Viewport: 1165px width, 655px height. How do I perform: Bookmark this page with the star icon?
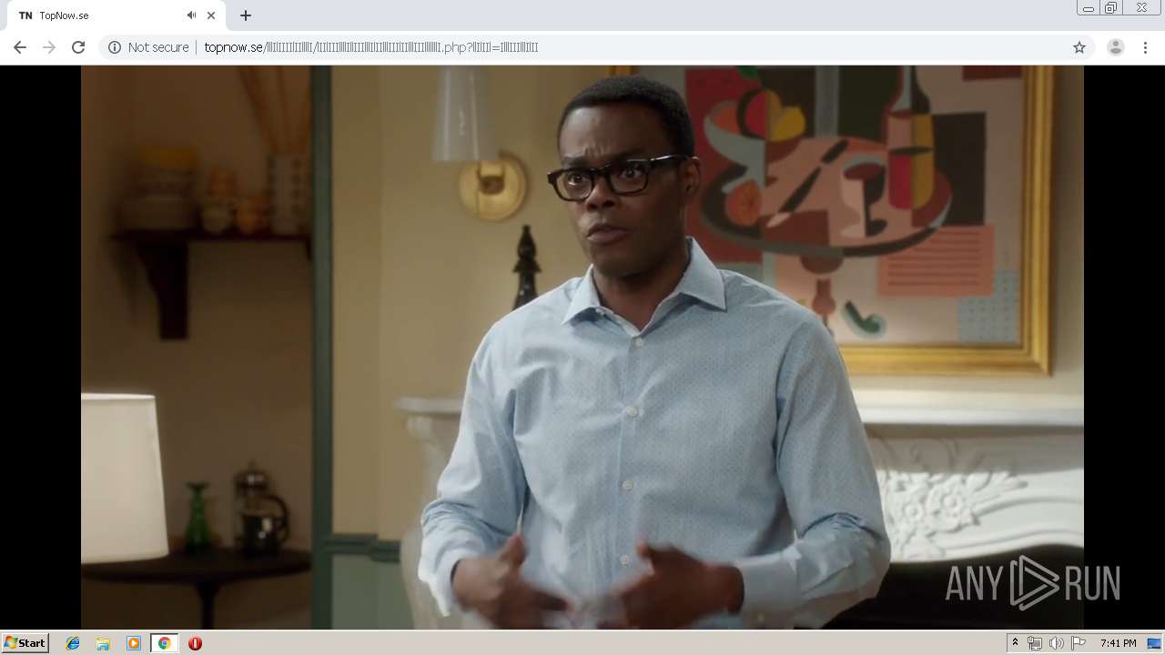(x=1079, y=47)
